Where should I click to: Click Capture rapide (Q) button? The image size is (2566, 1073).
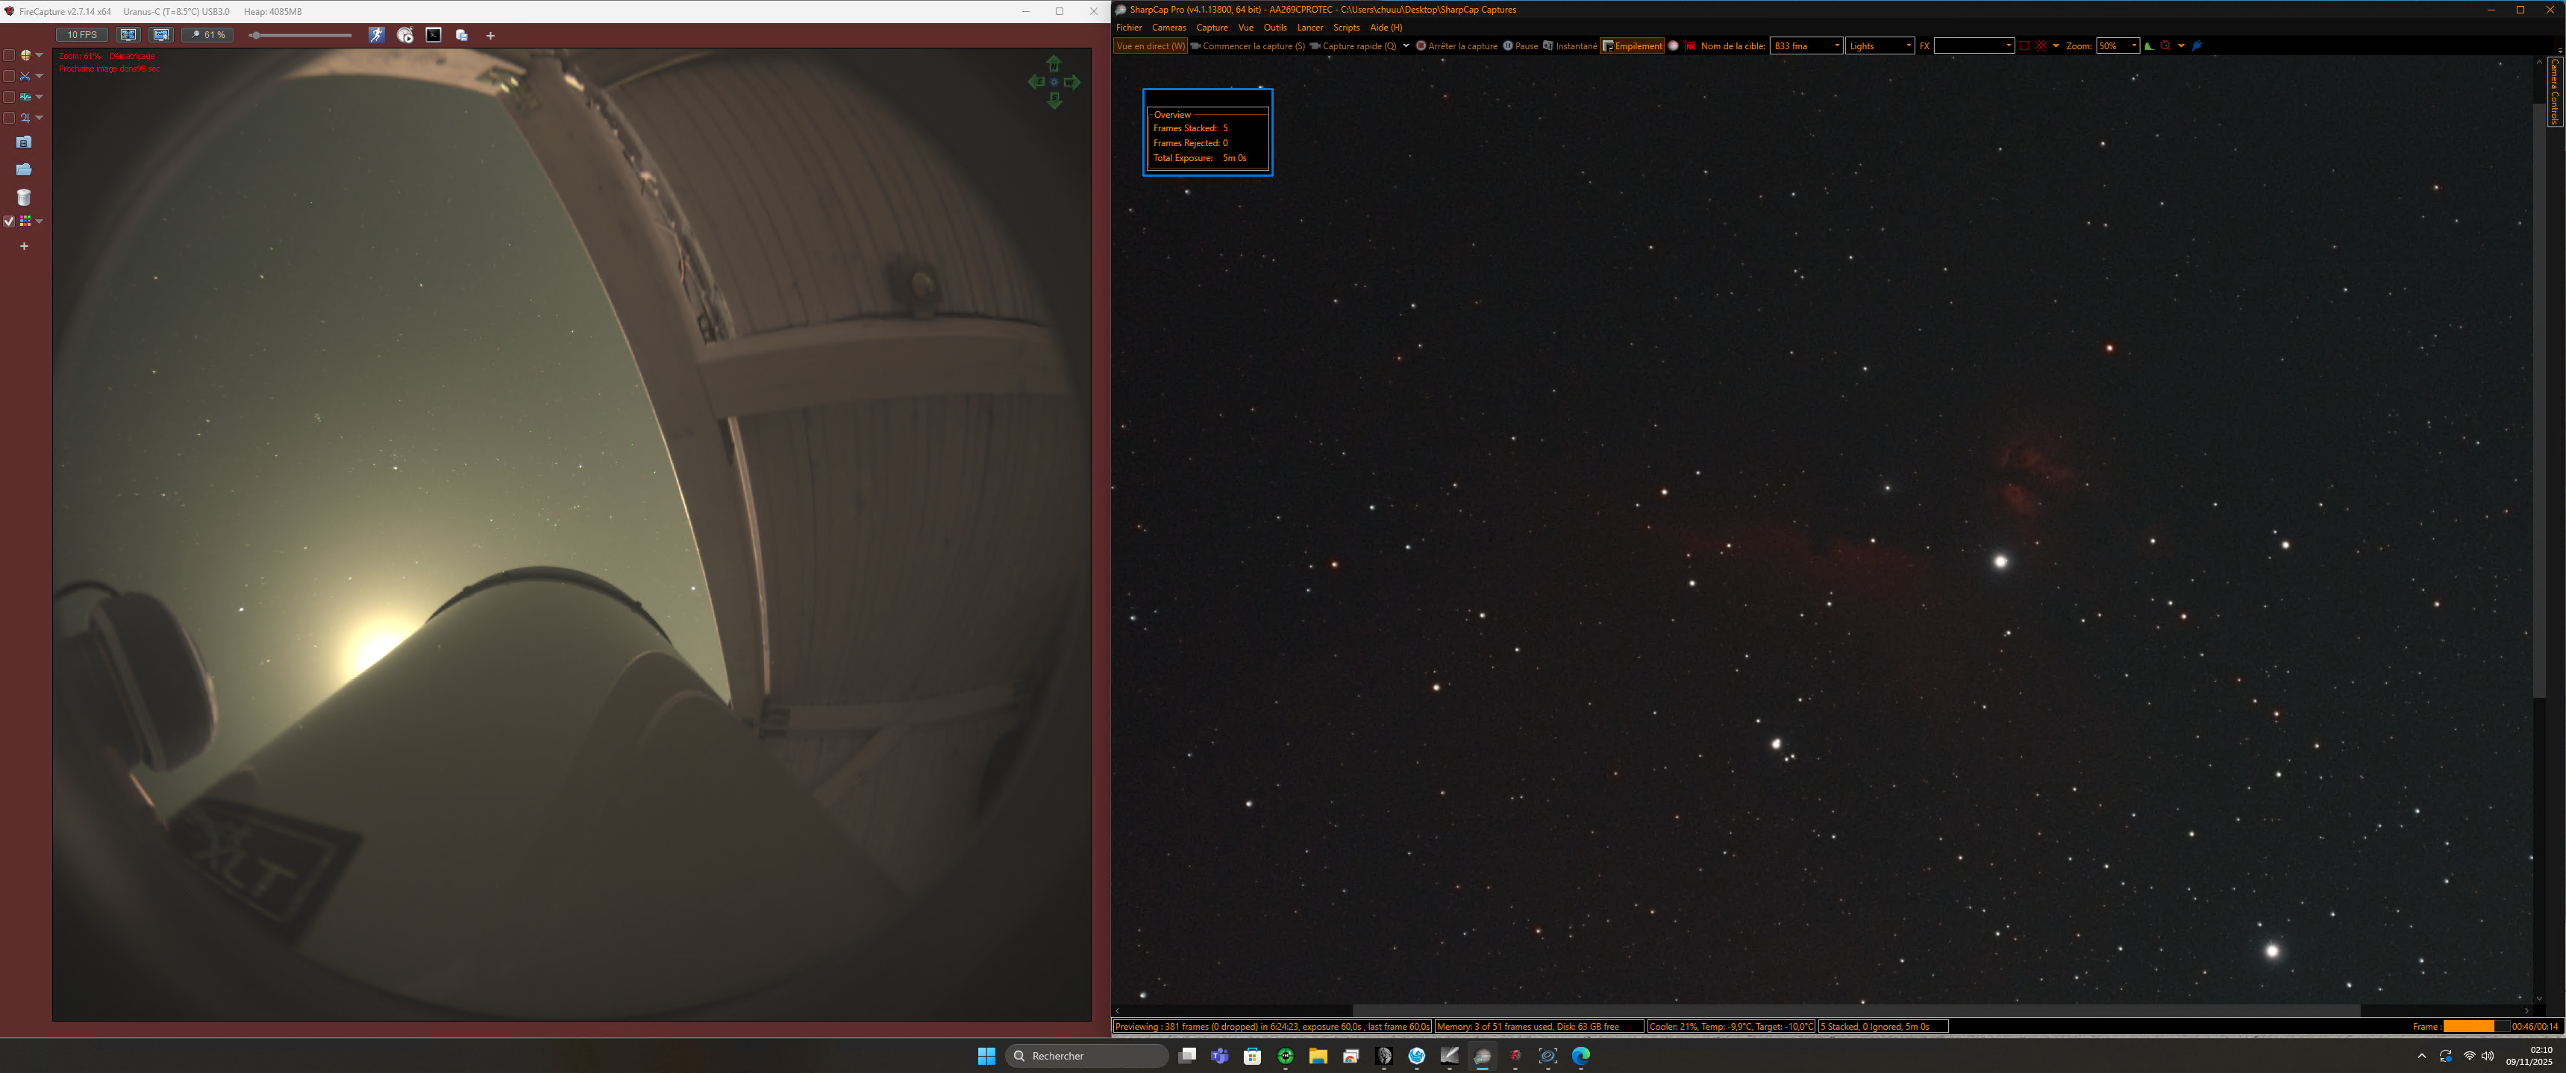(1353, 45)
